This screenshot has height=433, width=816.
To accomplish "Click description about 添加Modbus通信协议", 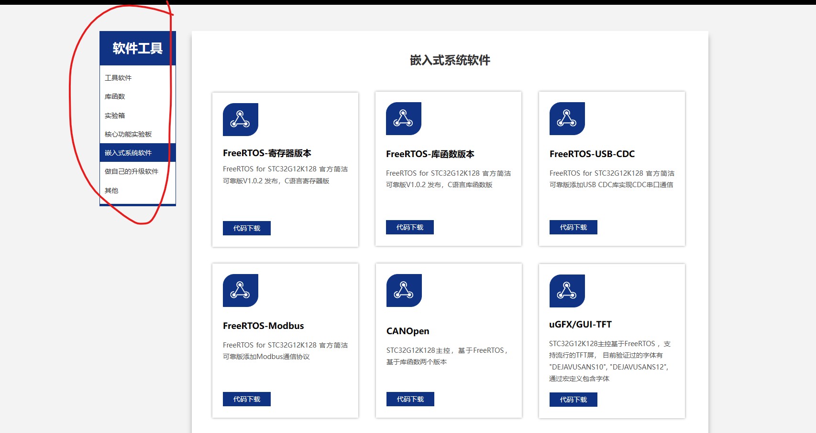I will (x=286, y=351).
